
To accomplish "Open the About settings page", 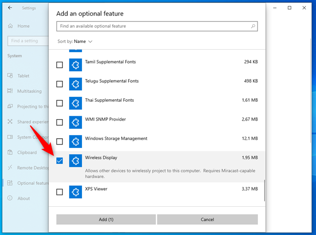I will pos(23,199).
